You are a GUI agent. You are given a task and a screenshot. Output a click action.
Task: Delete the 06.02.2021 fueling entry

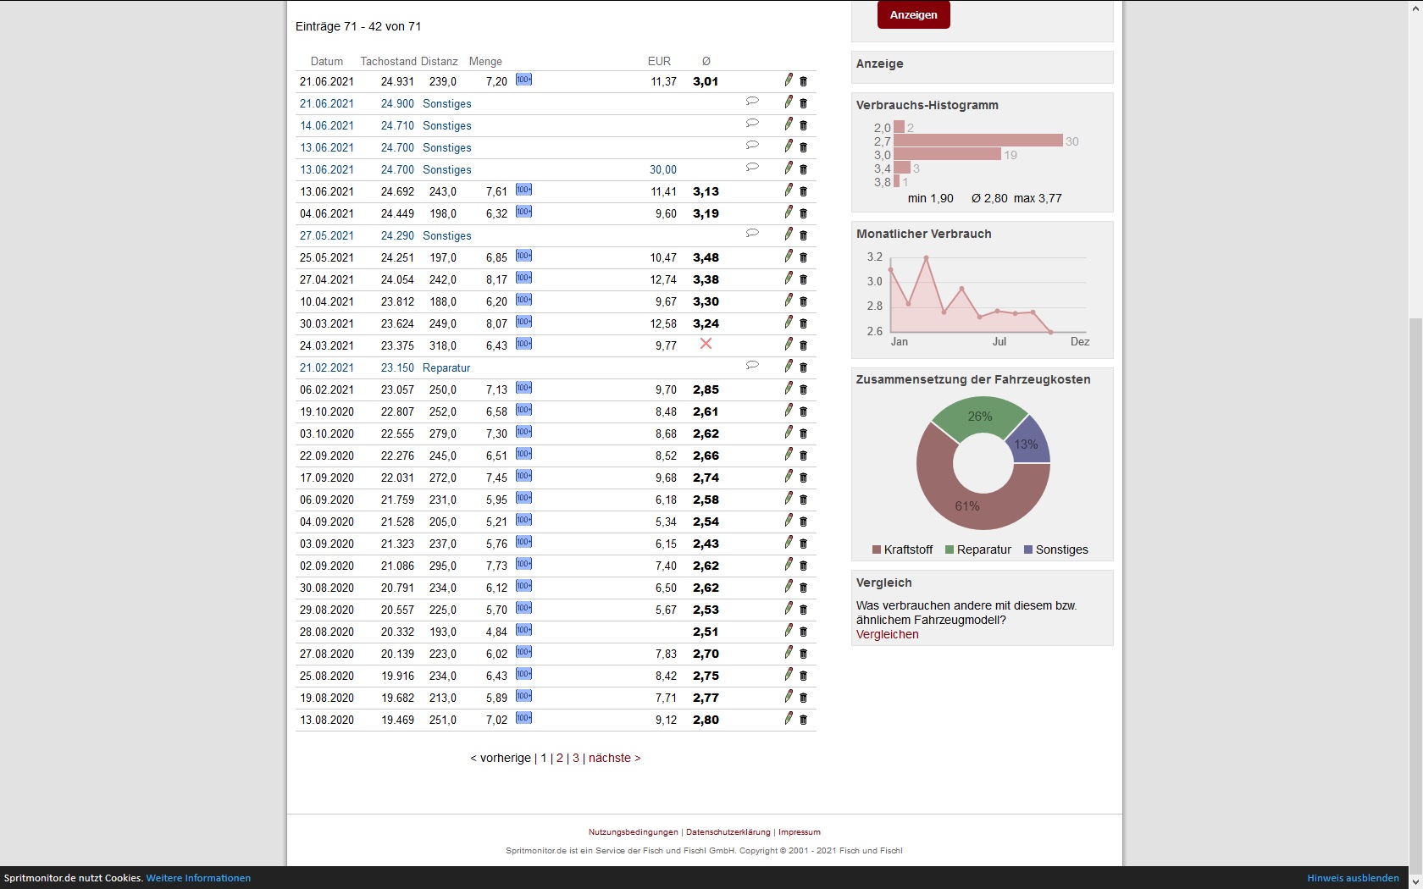click(x=804, y=389)
